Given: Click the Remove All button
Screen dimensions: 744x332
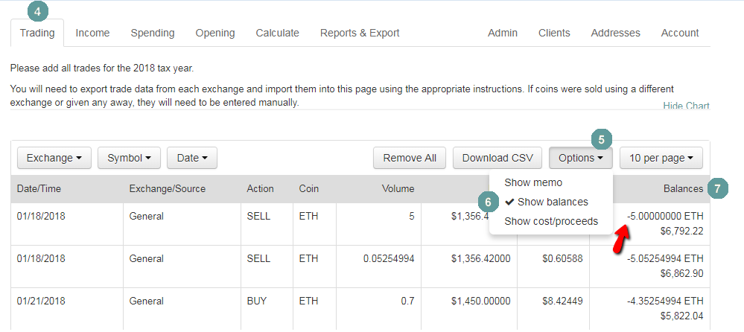Looking at the screenshot, I should (410, 158).
